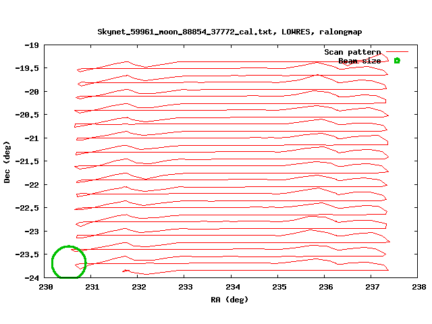Click the x-axis tick label 232

139,287
